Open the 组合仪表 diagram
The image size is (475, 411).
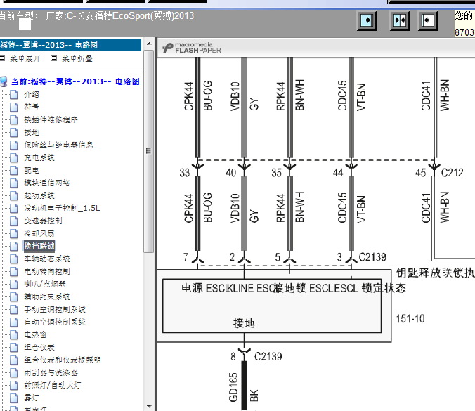click(x=39, y=347)
